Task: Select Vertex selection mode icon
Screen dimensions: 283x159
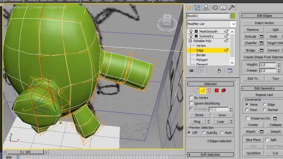Action: 195,91
